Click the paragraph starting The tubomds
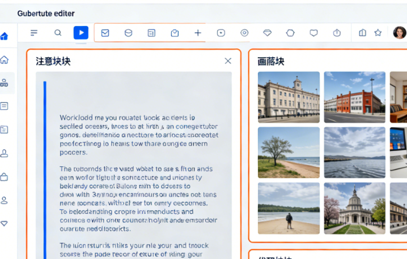Viewport: 407px width, 259px height. (138, 198)
